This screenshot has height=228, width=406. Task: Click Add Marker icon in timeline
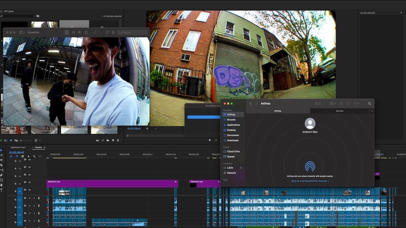pos(29,156)
